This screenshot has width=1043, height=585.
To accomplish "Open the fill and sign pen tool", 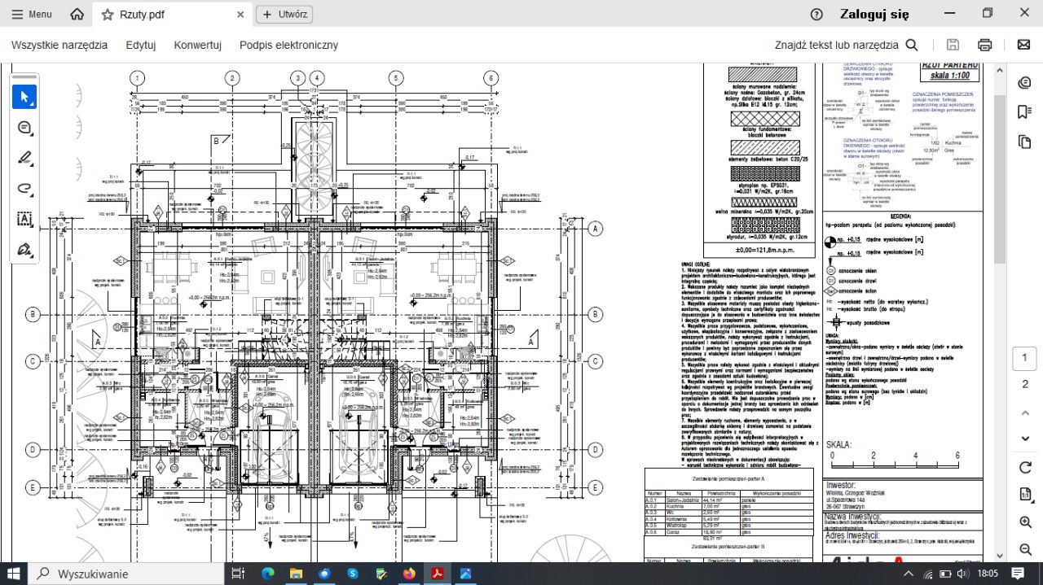I will pyautogui.click(x=24, y=249).
